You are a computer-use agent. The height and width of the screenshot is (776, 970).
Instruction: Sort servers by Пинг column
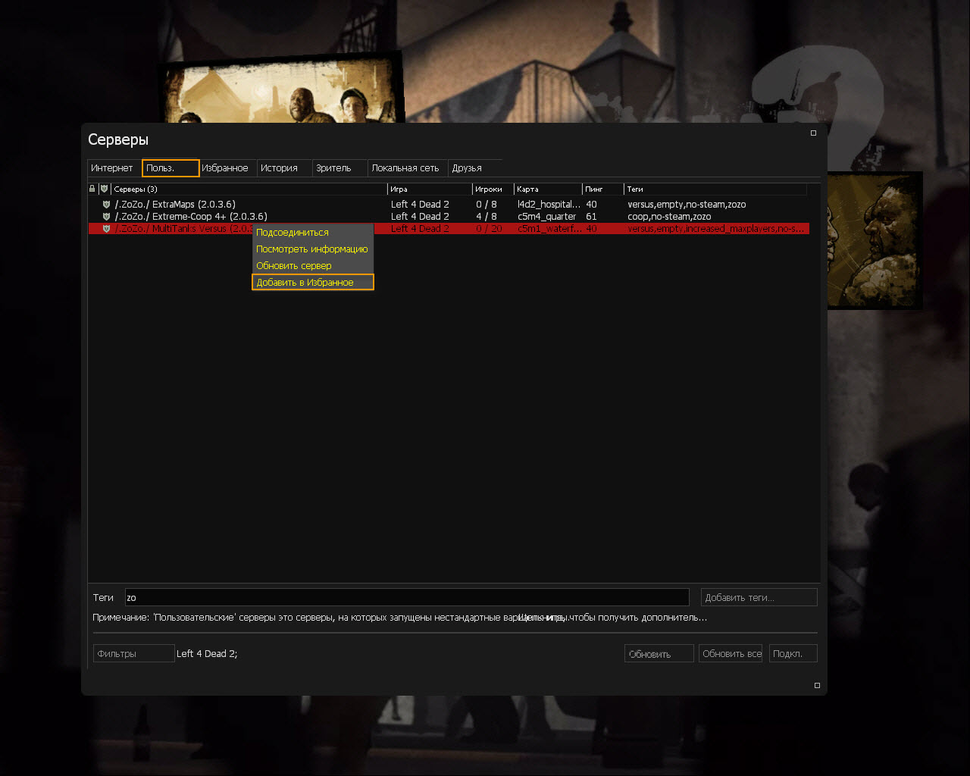pyautogui.click(x=602, y=189)
